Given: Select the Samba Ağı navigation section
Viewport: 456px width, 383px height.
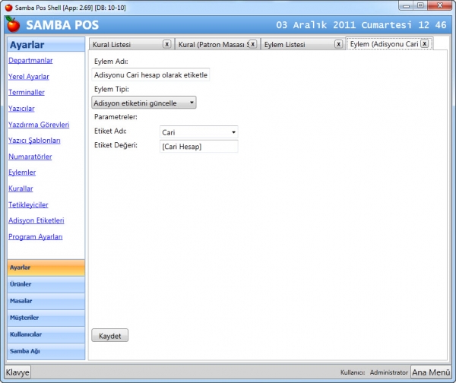Looking at the screenshot, I should click(46, 351).
